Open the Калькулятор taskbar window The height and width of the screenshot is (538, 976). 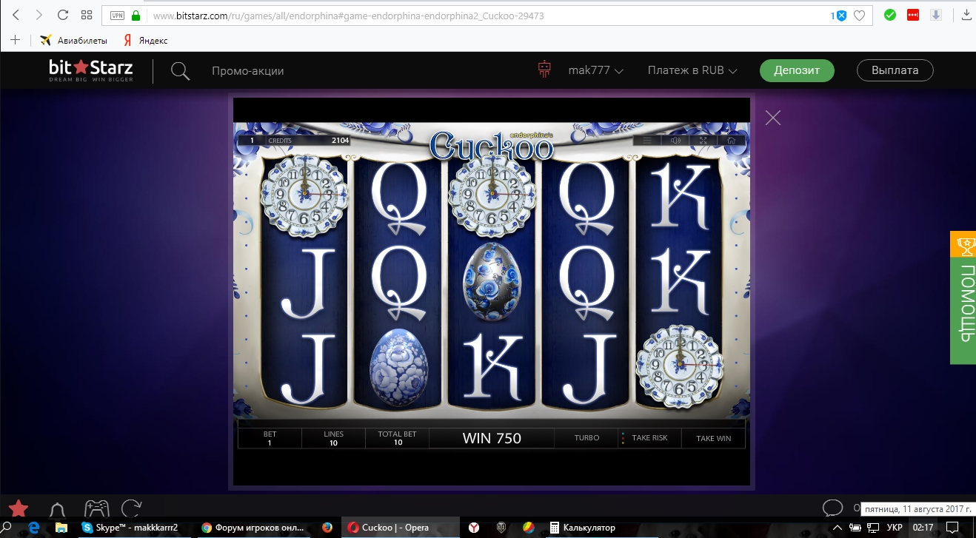tap(582, 528)
